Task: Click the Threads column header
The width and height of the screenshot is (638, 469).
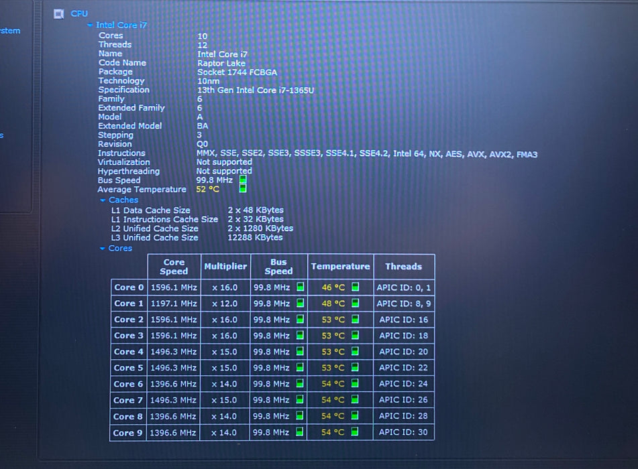Action: [404, 267]
